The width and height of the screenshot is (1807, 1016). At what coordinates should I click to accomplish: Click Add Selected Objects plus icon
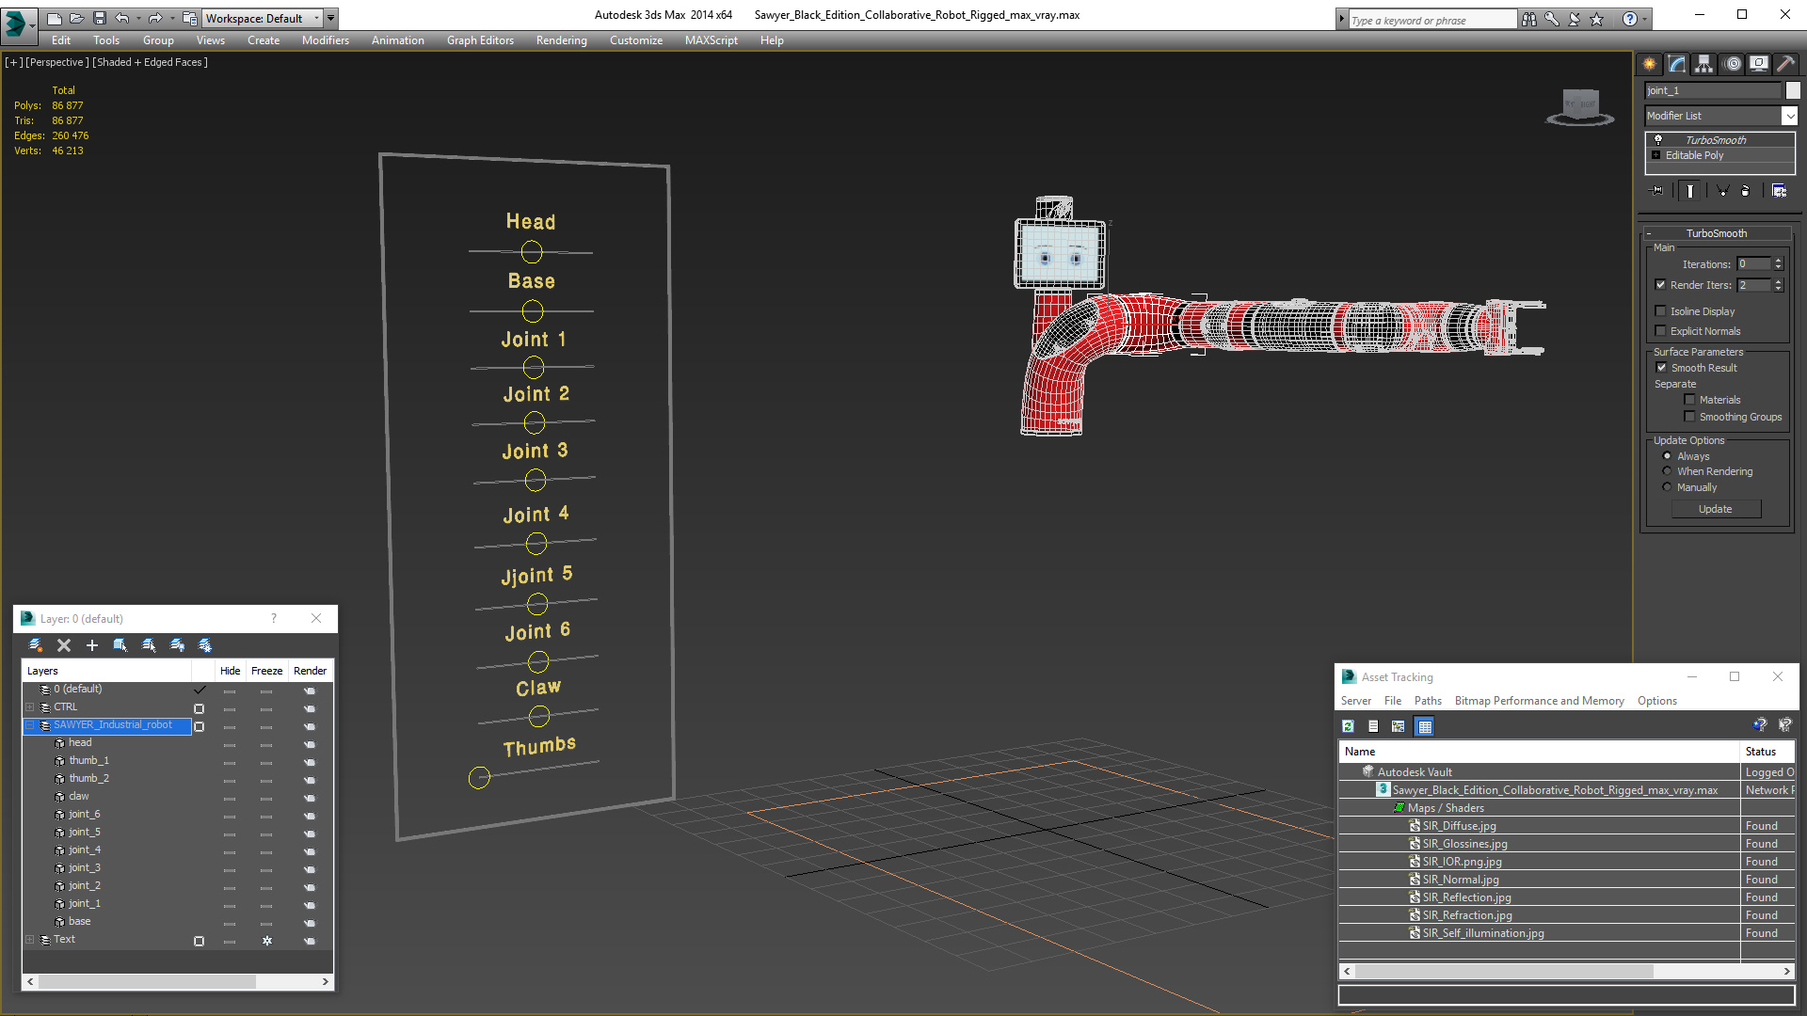pyautogui.click(x=92, y=645)
